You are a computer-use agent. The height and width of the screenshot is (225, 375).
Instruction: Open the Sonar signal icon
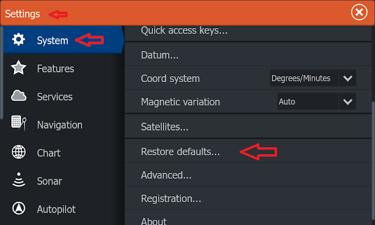pos(18,180)
